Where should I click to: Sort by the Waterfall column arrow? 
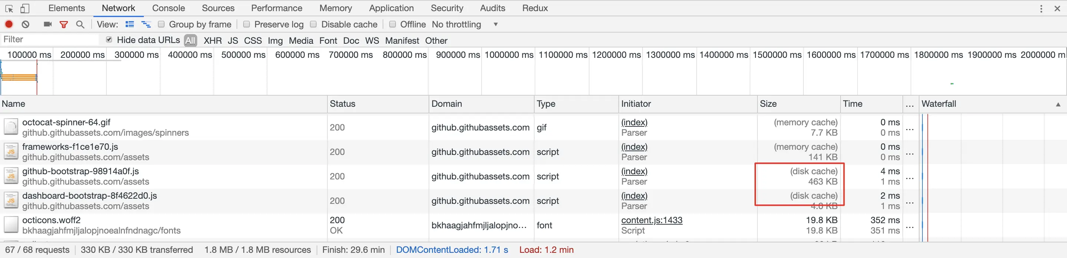click(x=1058, y=105)
